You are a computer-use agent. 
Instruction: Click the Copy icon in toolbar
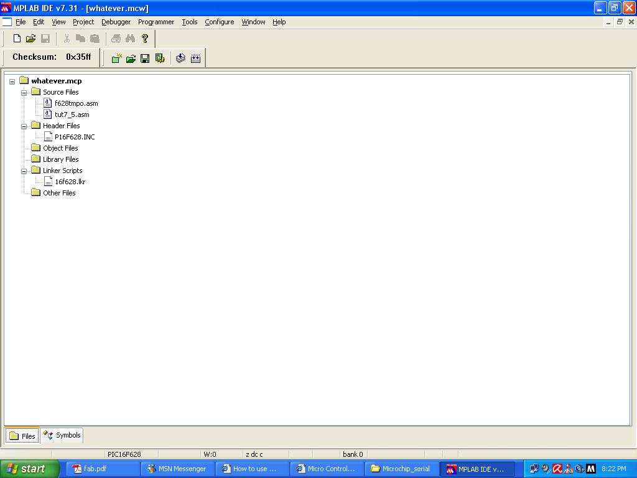(80, 39)
